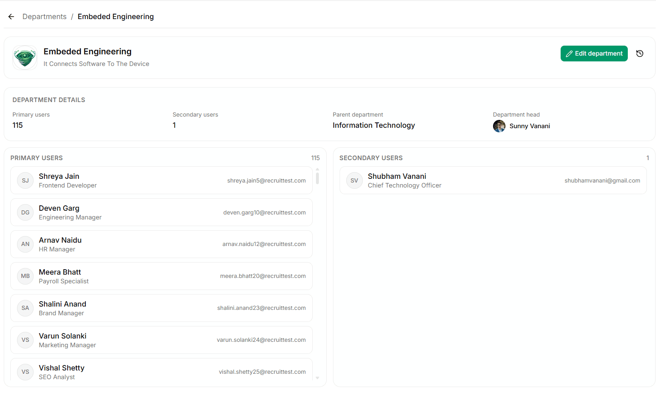Select the Meera Bhatt name

[60, 272]
